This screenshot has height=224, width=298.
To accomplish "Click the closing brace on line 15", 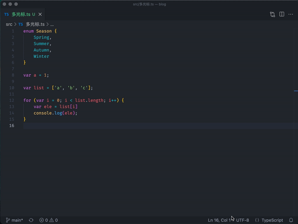I will (x=24, y=119).
